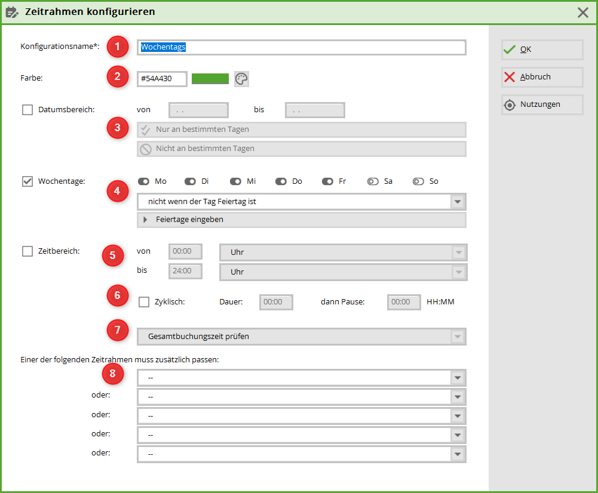Toggle the Sa weekday switch on
598x493 pixels.
(x=373, y=181)
